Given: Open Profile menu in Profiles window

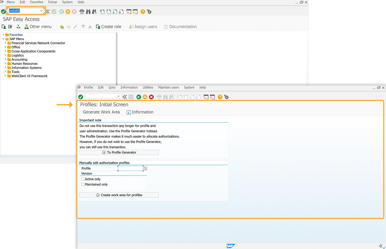Looking at the screenshot, I should [x=89, y=87].
